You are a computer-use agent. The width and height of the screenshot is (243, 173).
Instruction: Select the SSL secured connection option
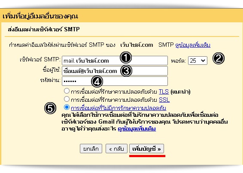pos(67,99)
